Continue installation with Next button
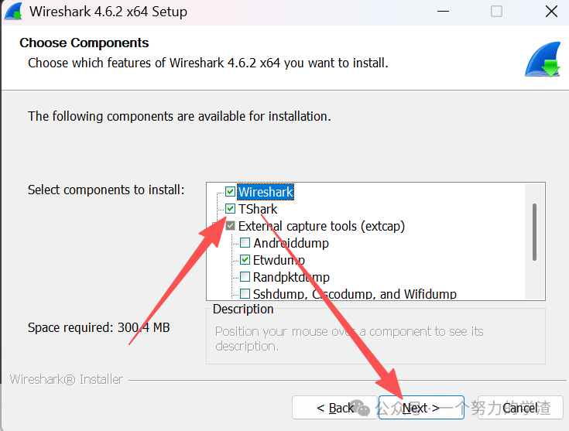The height and width of the screenshot is (431, 569). 421,408
